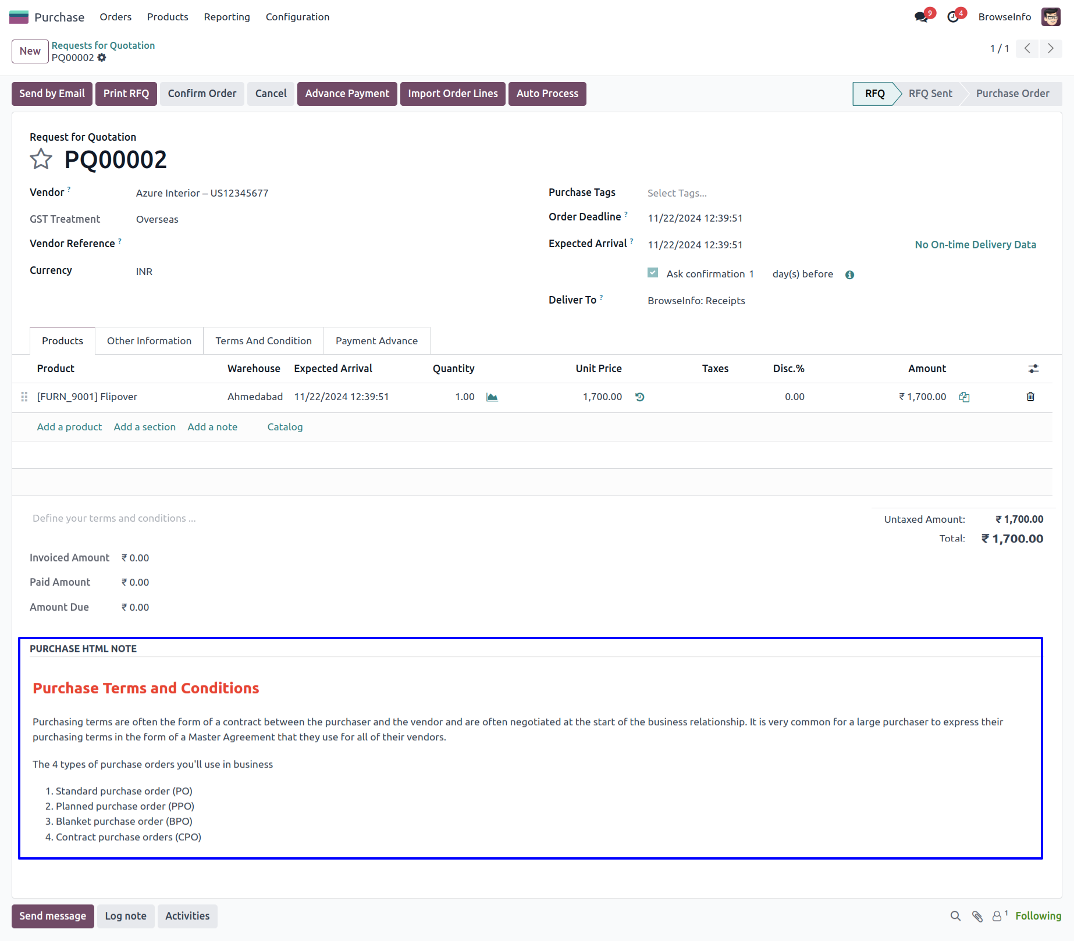Toggle the Ask confirmation checkbox
This screenshot has height=941, width=1074.
tap(653, 273)
